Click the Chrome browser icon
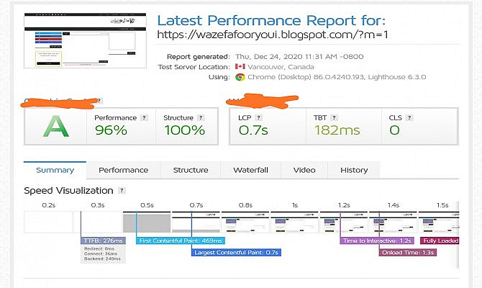 [240, 77]
